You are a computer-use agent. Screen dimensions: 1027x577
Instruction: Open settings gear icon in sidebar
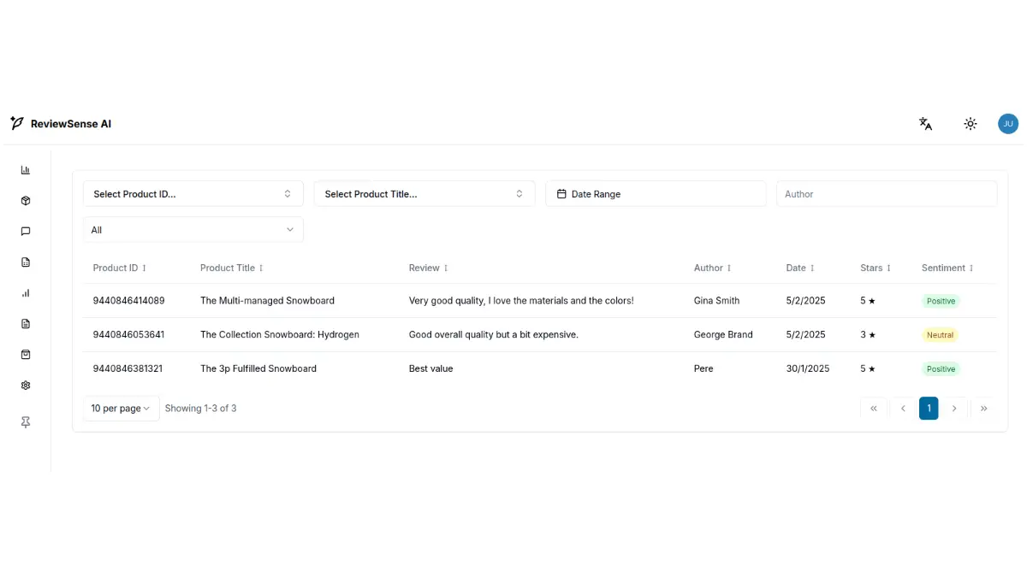tap(26, 386)
